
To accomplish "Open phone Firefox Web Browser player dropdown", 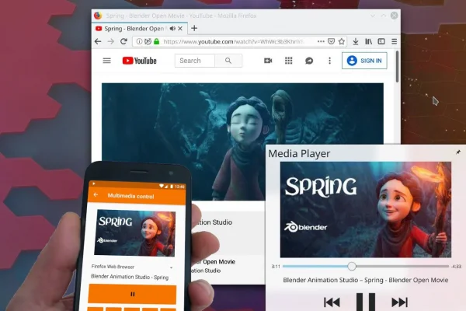I will click(x=132, y=267).
